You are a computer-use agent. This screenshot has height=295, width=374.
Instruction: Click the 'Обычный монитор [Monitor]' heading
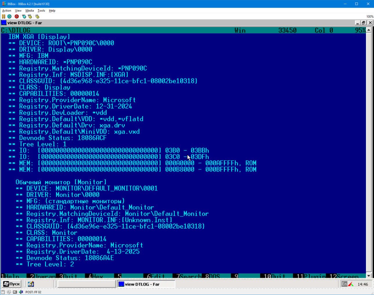coord(61,182)
